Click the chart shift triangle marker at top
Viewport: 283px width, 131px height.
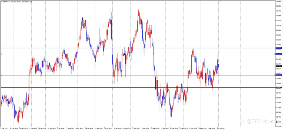pyautogui.click(x=220, y=1)
